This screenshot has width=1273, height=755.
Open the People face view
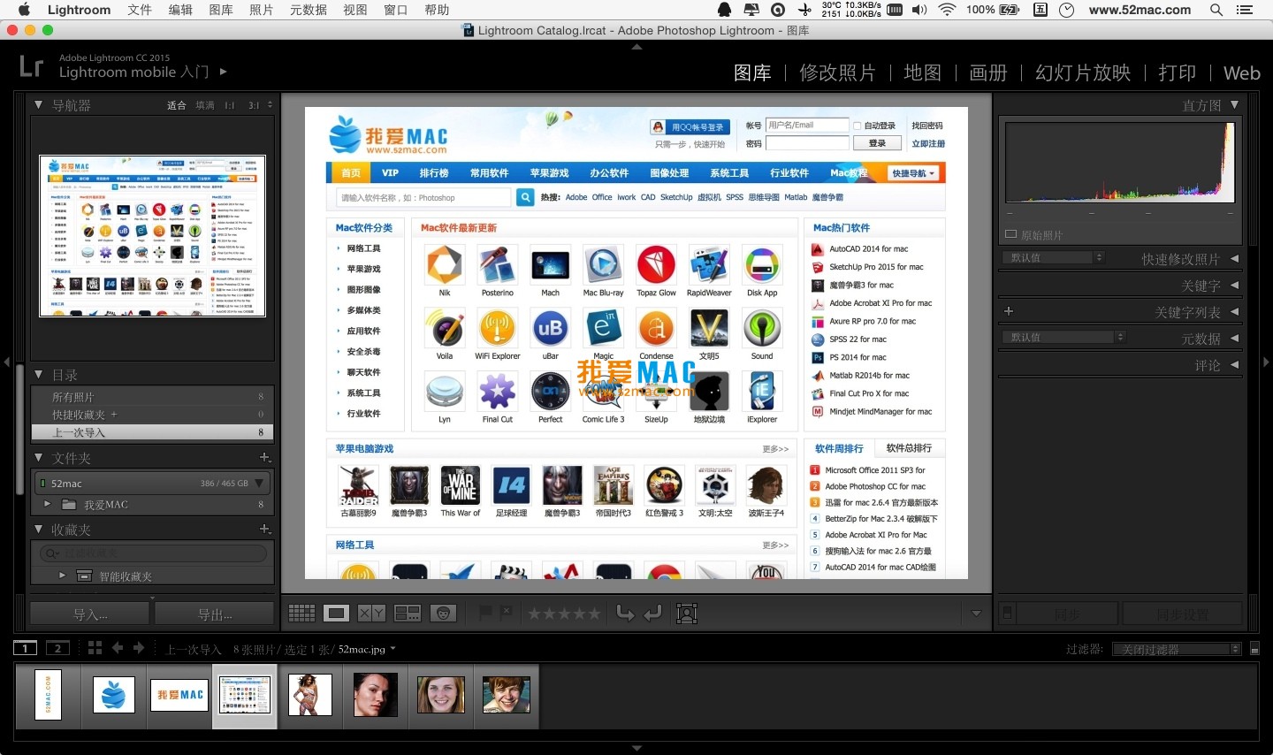[443, 613]
